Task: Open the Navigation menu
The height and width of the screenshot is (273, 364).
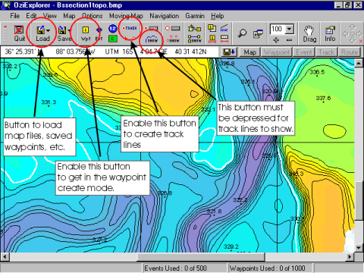Action: coord(164,16)
